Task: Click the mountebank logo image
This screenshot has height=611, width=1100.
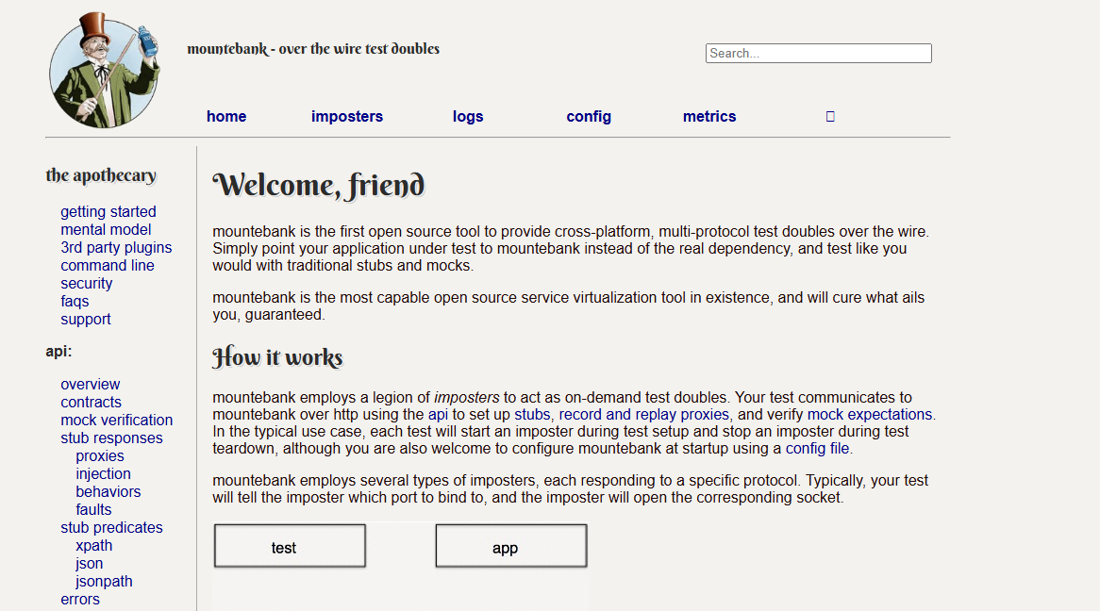Action: [x=104, y=70]
